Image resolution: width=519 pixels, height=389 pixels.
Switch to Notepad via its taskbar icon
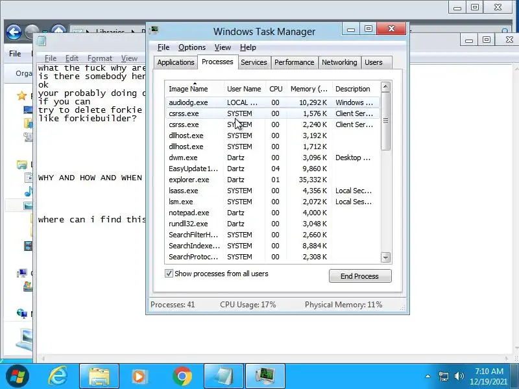(224, 377)
